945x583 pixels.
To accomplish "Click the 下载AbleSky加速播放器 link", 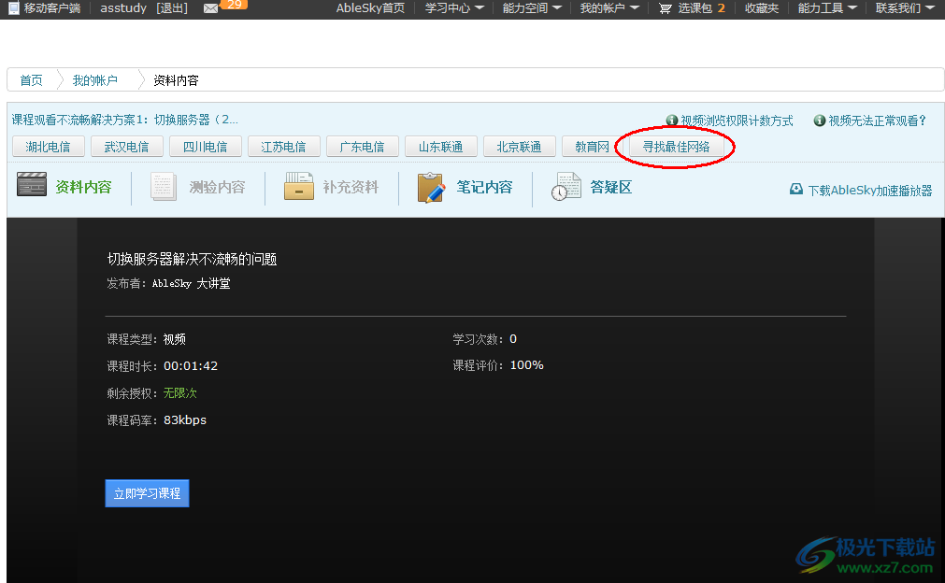I will coord(869,191).
